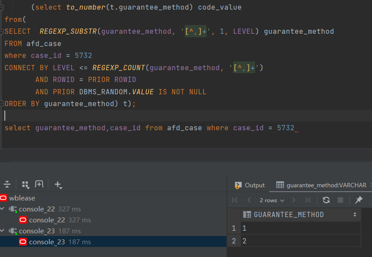Select the child console_22 session item
This screenshot has height=257, width=372.
point(47,220)
